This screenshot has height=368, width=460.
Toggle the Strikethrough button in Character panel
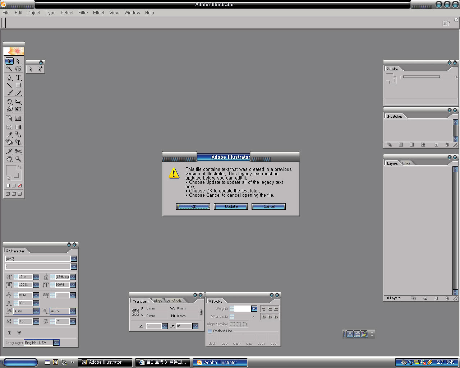click(x=19, y=333)
